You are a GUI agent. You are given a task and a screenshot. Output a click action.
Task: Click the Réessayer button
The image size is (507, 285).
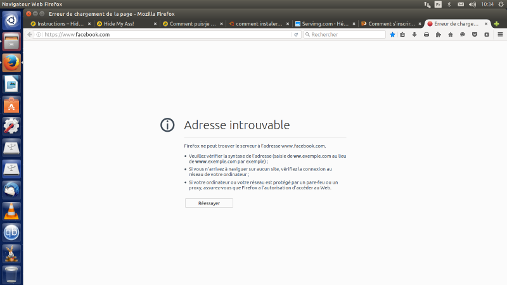tap(209, 203)
